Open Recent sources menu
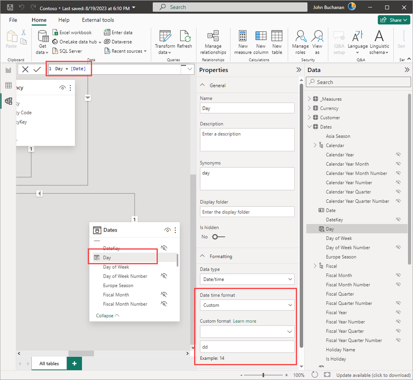 126,51
